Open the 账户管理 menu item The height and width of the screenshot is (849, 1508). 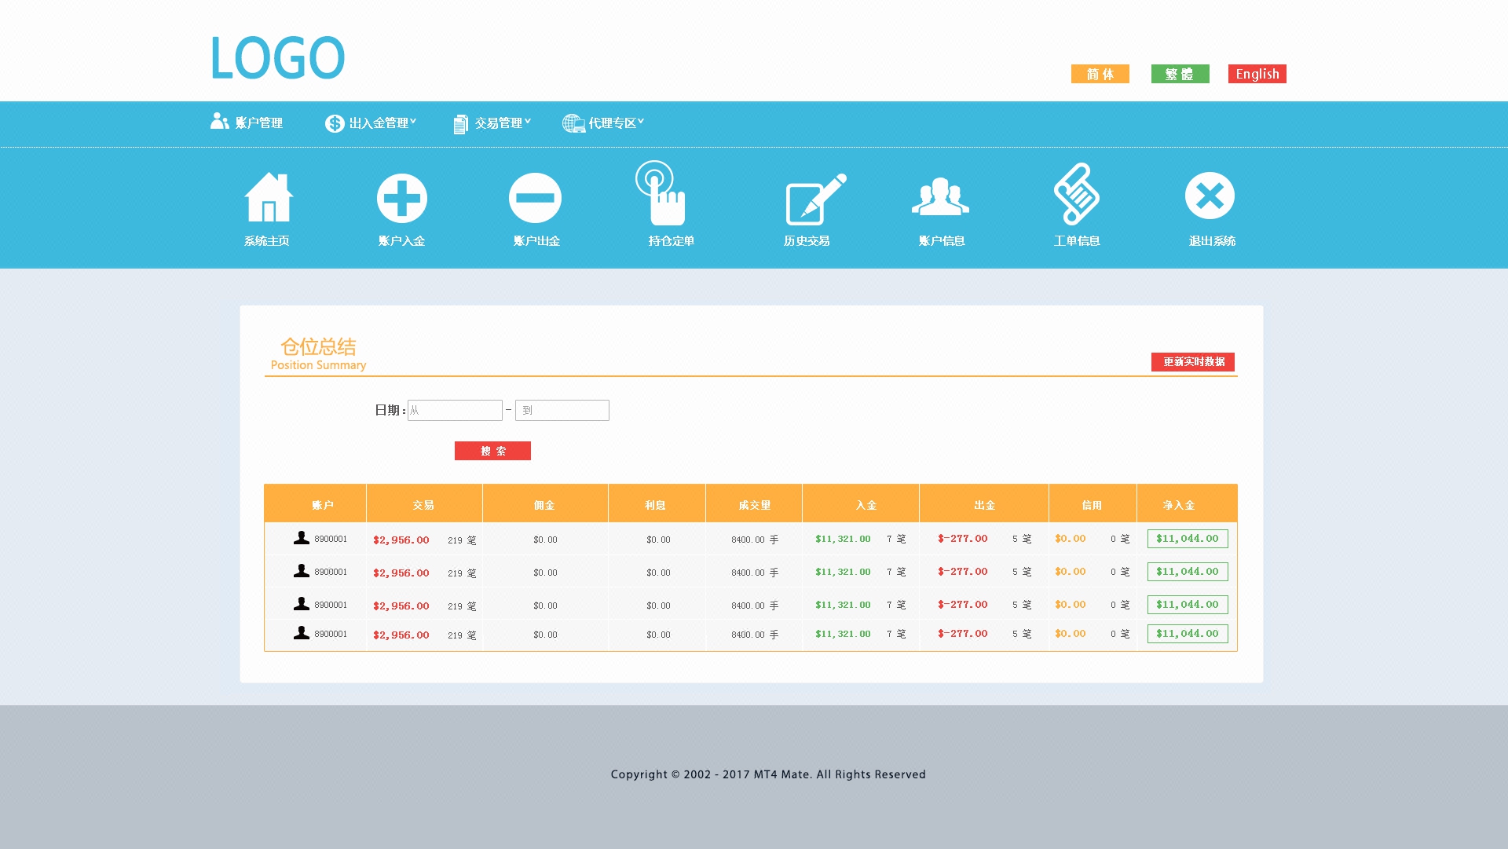(247, 123)
